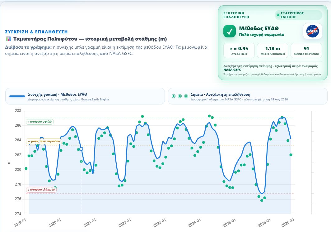This screenshot has width=331, height=232.
Task: Click the 2024-01 x-axis label
Action: click(x=194, y=223)
